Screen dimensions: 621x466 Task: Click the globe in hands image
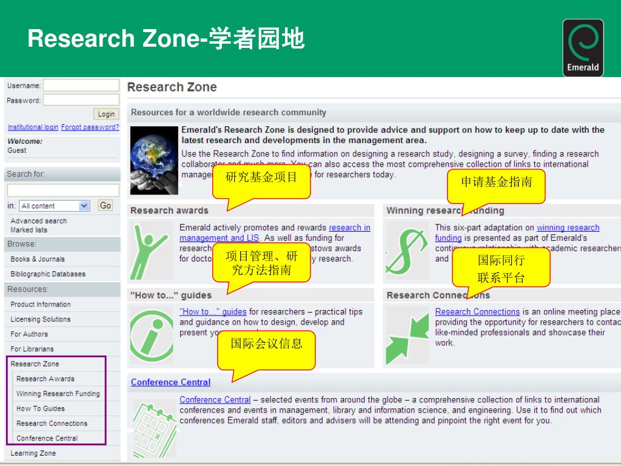coord(154,160)
